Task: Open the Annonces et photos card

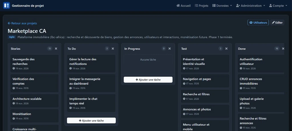Action: tap(205, 111)
